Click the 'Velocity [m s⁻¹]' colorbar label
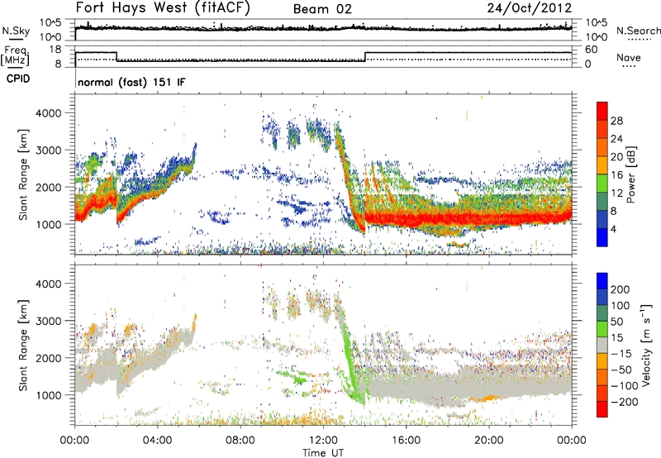661x458 pixels. [x=646, y=346]
